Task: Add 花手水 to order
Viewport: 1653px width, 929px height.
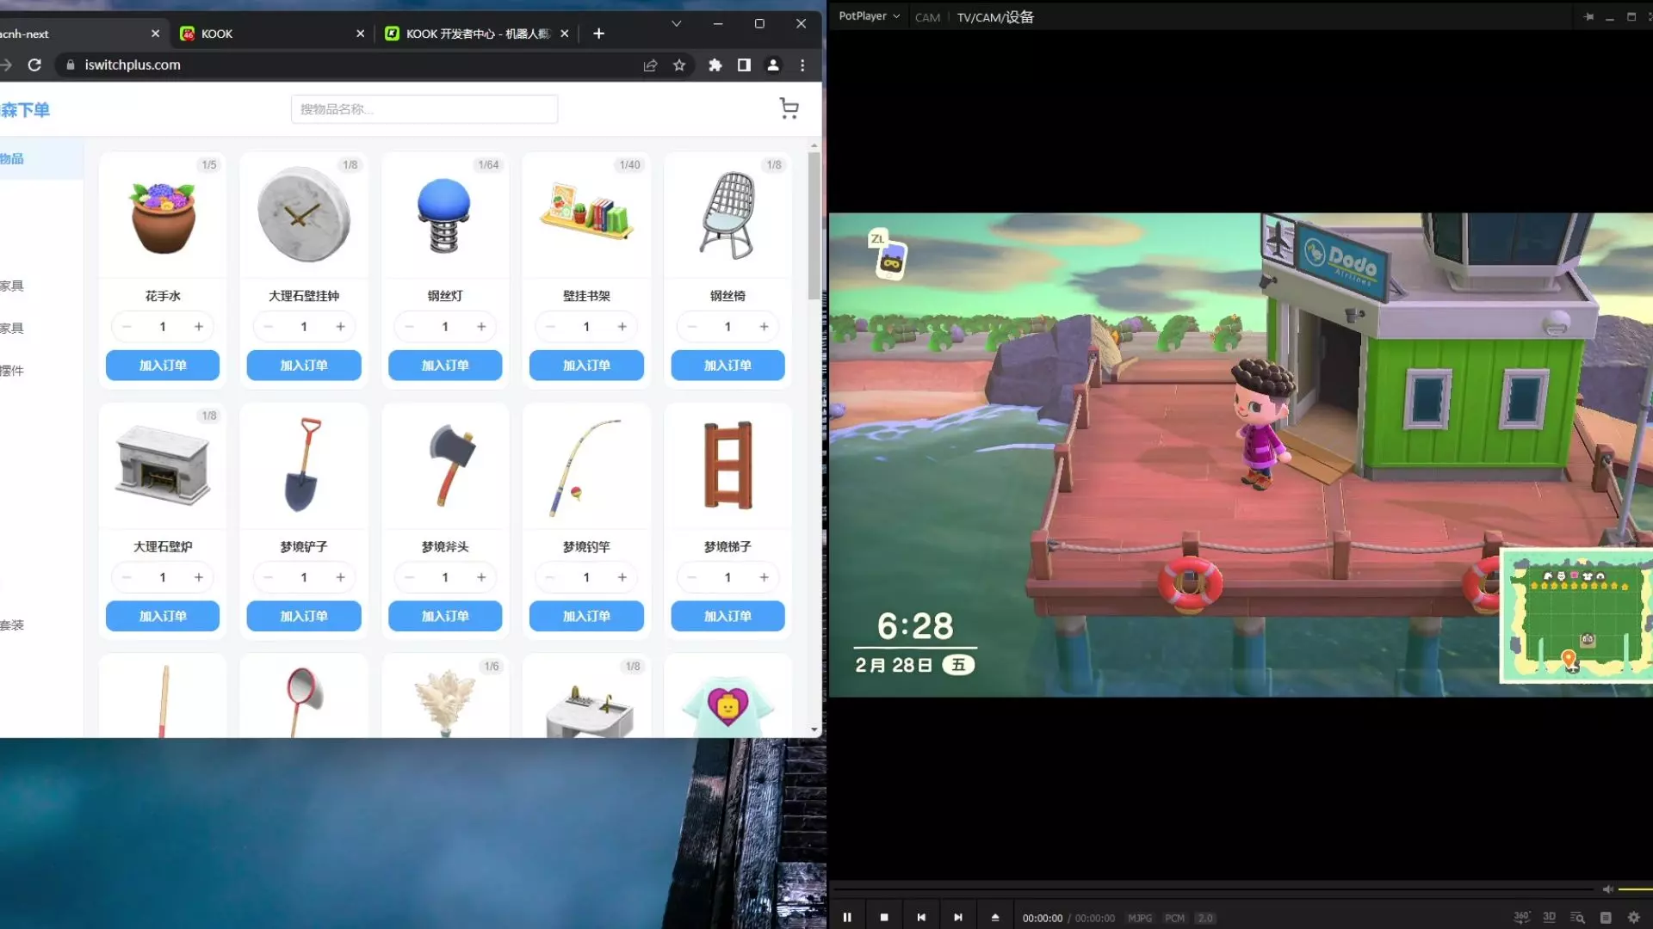Action: click(x=163, y=366)
